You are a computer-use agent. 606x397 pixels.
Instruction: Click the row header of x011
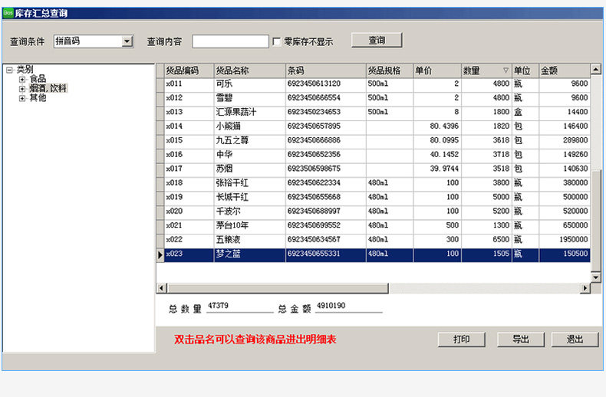point(160,84)
